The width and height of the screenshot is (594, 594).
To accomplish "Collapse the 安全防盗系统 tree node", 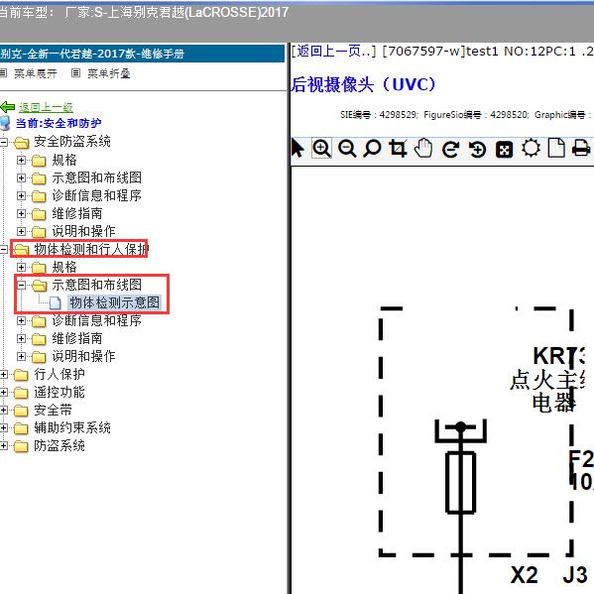I will point(3,142).
